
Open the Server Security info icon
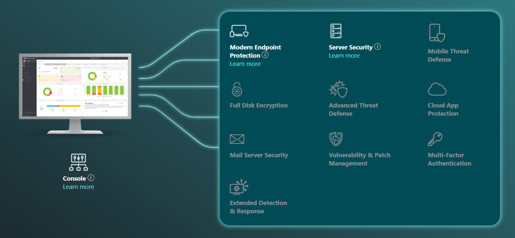pos(378,47)
